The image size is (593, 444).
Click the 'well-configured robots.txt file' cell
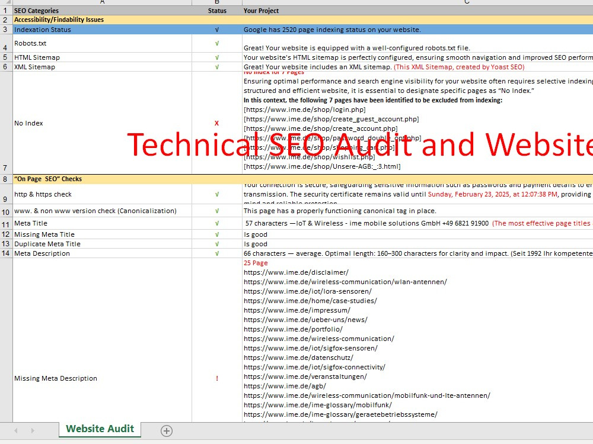[x=417, y=43]
